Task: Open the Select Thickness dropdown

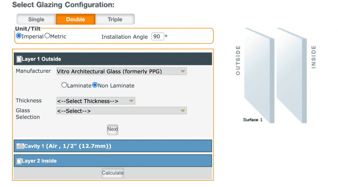Action: (x=96, y=101)
